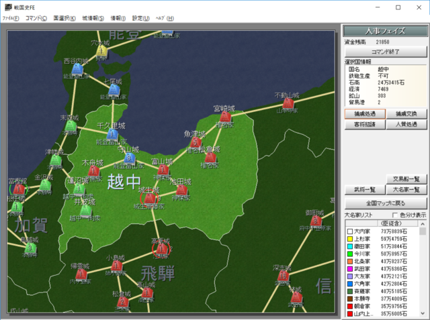
Task: Select the 大内家 row in daimyo list
Action: [x=382, y=231]
